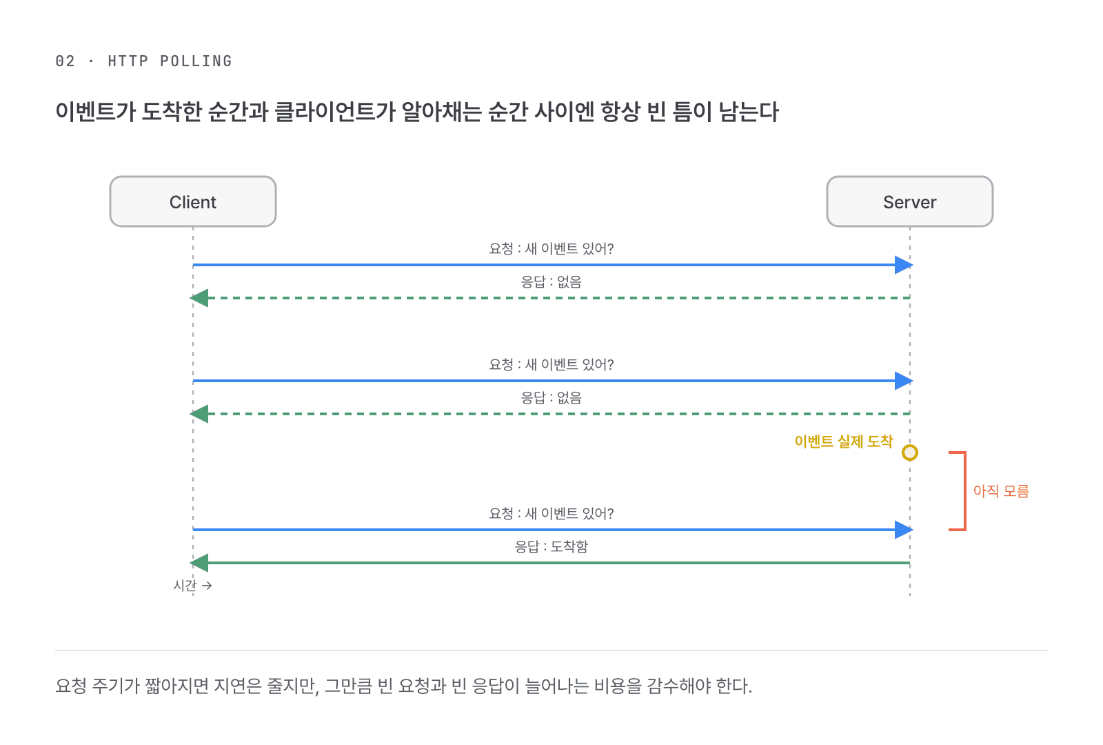Screen dimensions: 1103x745
Task: Click the red bracket beside 아직 모름
Action: click(958, 491)
